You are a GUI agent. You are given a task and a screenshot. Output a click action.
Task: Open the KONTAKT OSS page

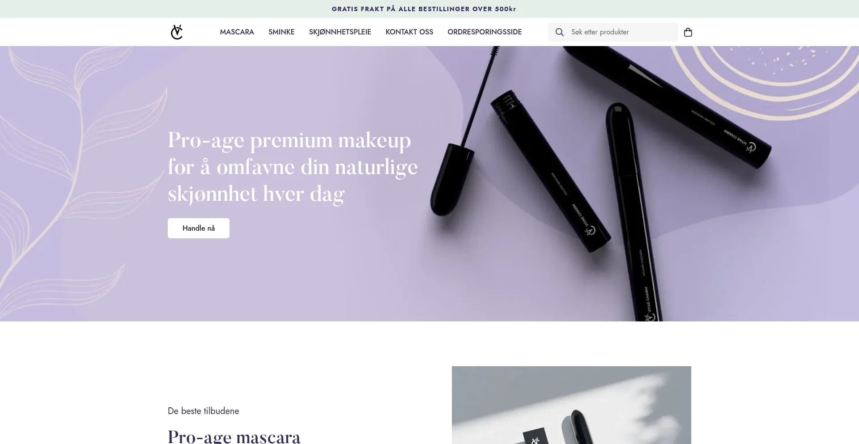coord(409,32)
